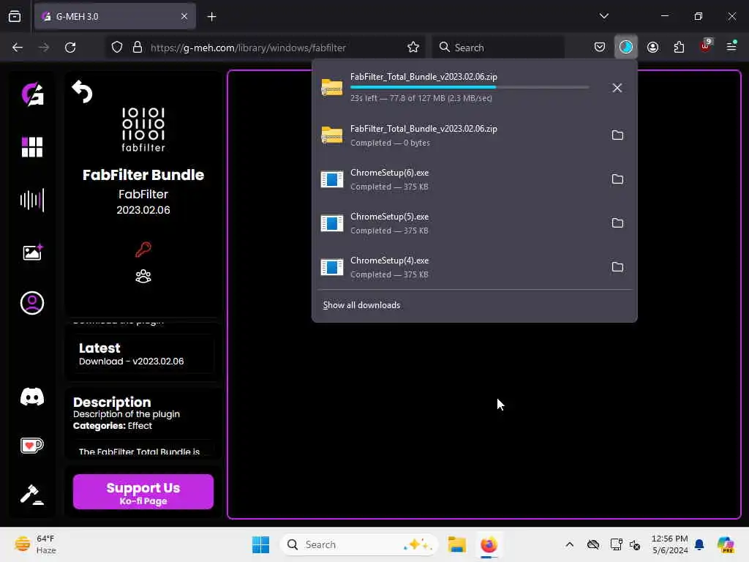Show ChromeSetup(4).exe in folder
Image resolution: width=749 pixels, height=562 pixels.
[x=617, y=267]
